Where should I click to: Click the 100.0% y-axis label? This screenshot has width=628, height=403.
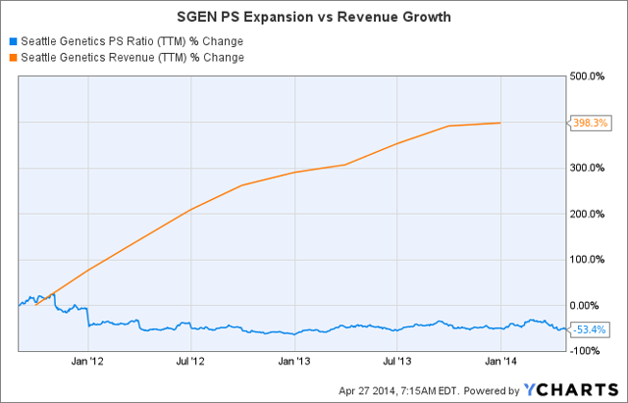point(587,260)
